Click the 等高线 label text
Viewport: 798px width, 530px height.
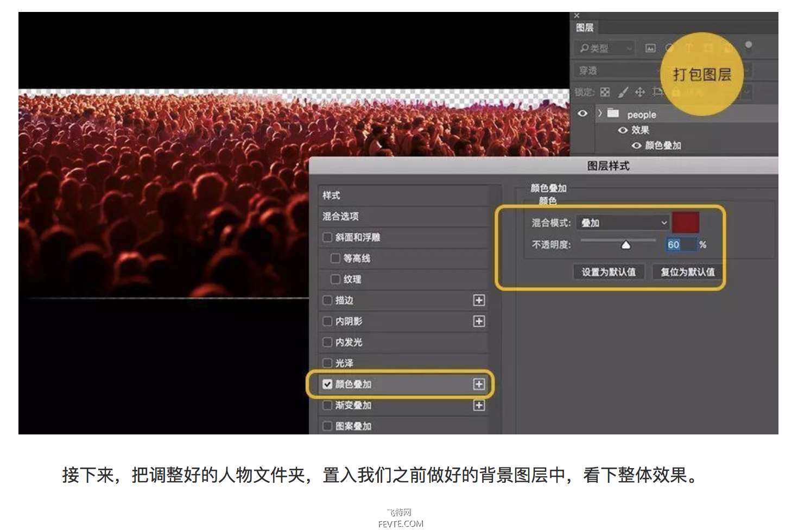357,258
